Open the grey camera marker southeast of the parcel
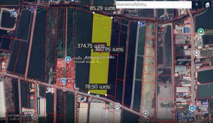This screenshot has width=213, height=123. click(117, 106)
